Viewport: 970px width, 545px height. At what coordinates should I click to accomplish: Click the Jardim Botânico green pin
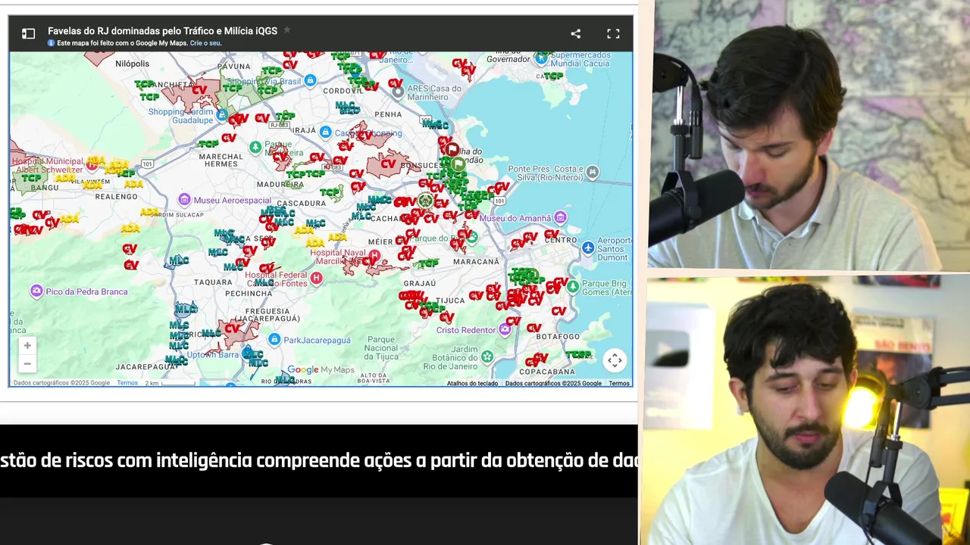pos(487,356)
